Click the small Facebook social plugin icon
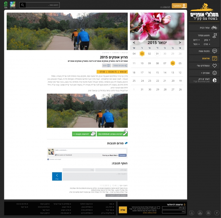 (48, 159)
